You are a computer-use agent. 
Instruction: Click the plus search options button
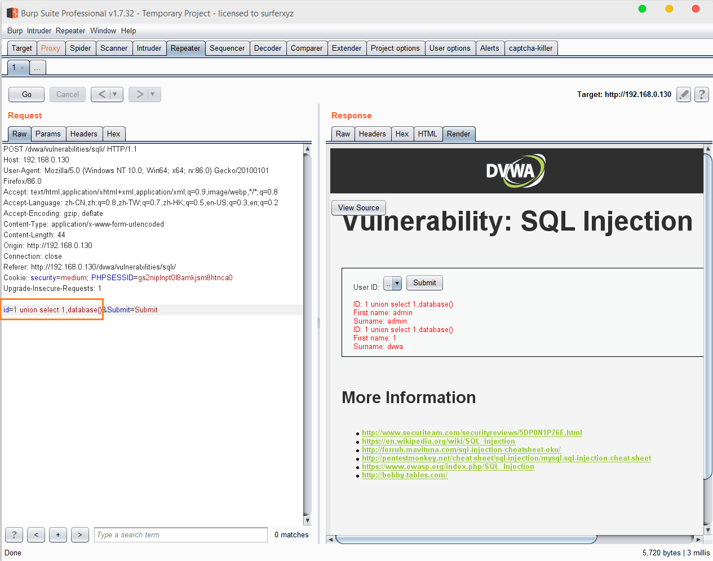[58, 535]
